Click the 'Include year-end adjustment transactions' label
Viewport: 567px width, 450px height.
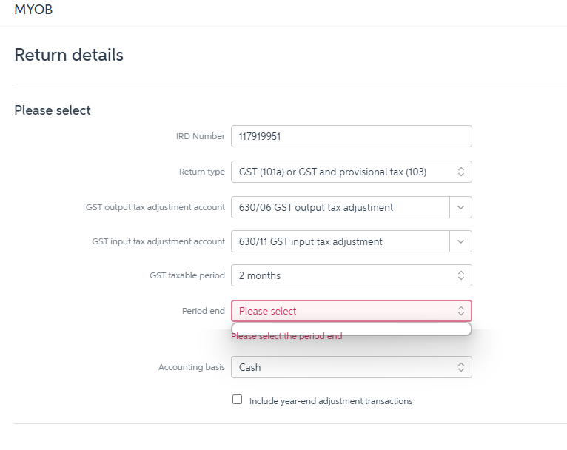click(330, 401)
